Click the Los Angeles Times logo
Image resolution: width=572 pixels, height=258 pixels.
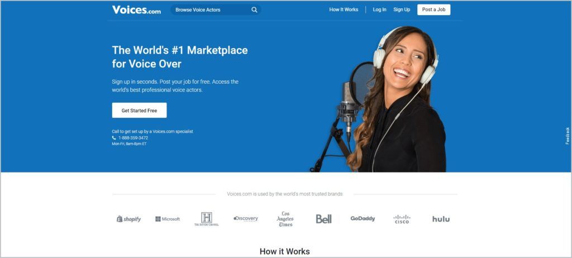pos(285,219)
